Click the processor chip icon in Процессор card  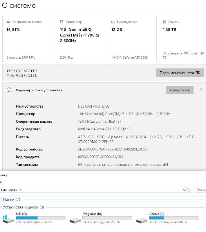(x=62, y=22)
